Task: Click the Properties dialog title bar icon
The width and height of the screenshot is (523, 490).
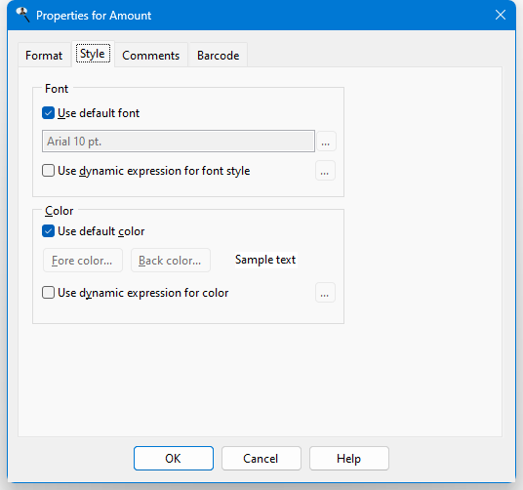Action: [x=23, y=15]
